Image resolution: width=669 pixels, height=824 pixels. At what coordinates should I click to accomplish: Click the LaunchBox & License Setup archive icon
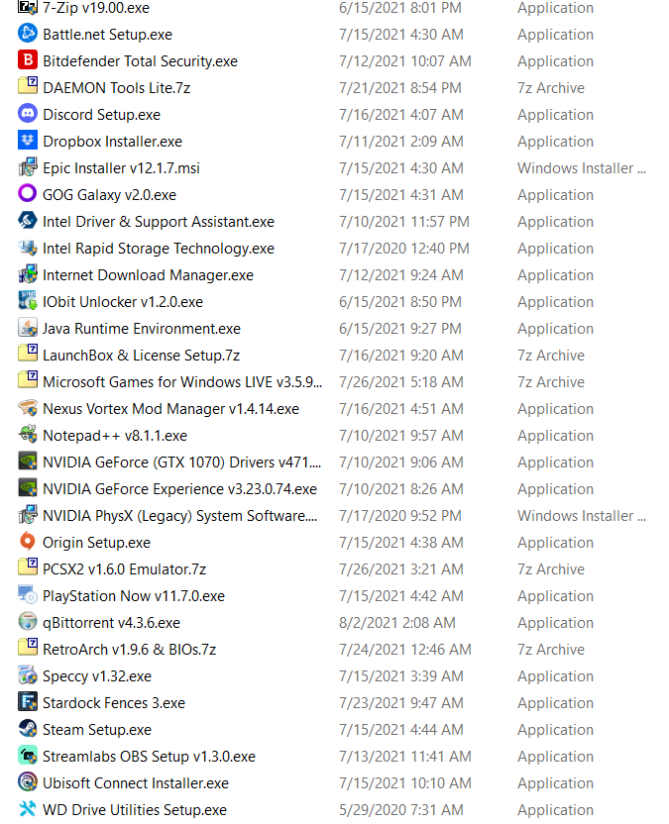click(28, 355)
